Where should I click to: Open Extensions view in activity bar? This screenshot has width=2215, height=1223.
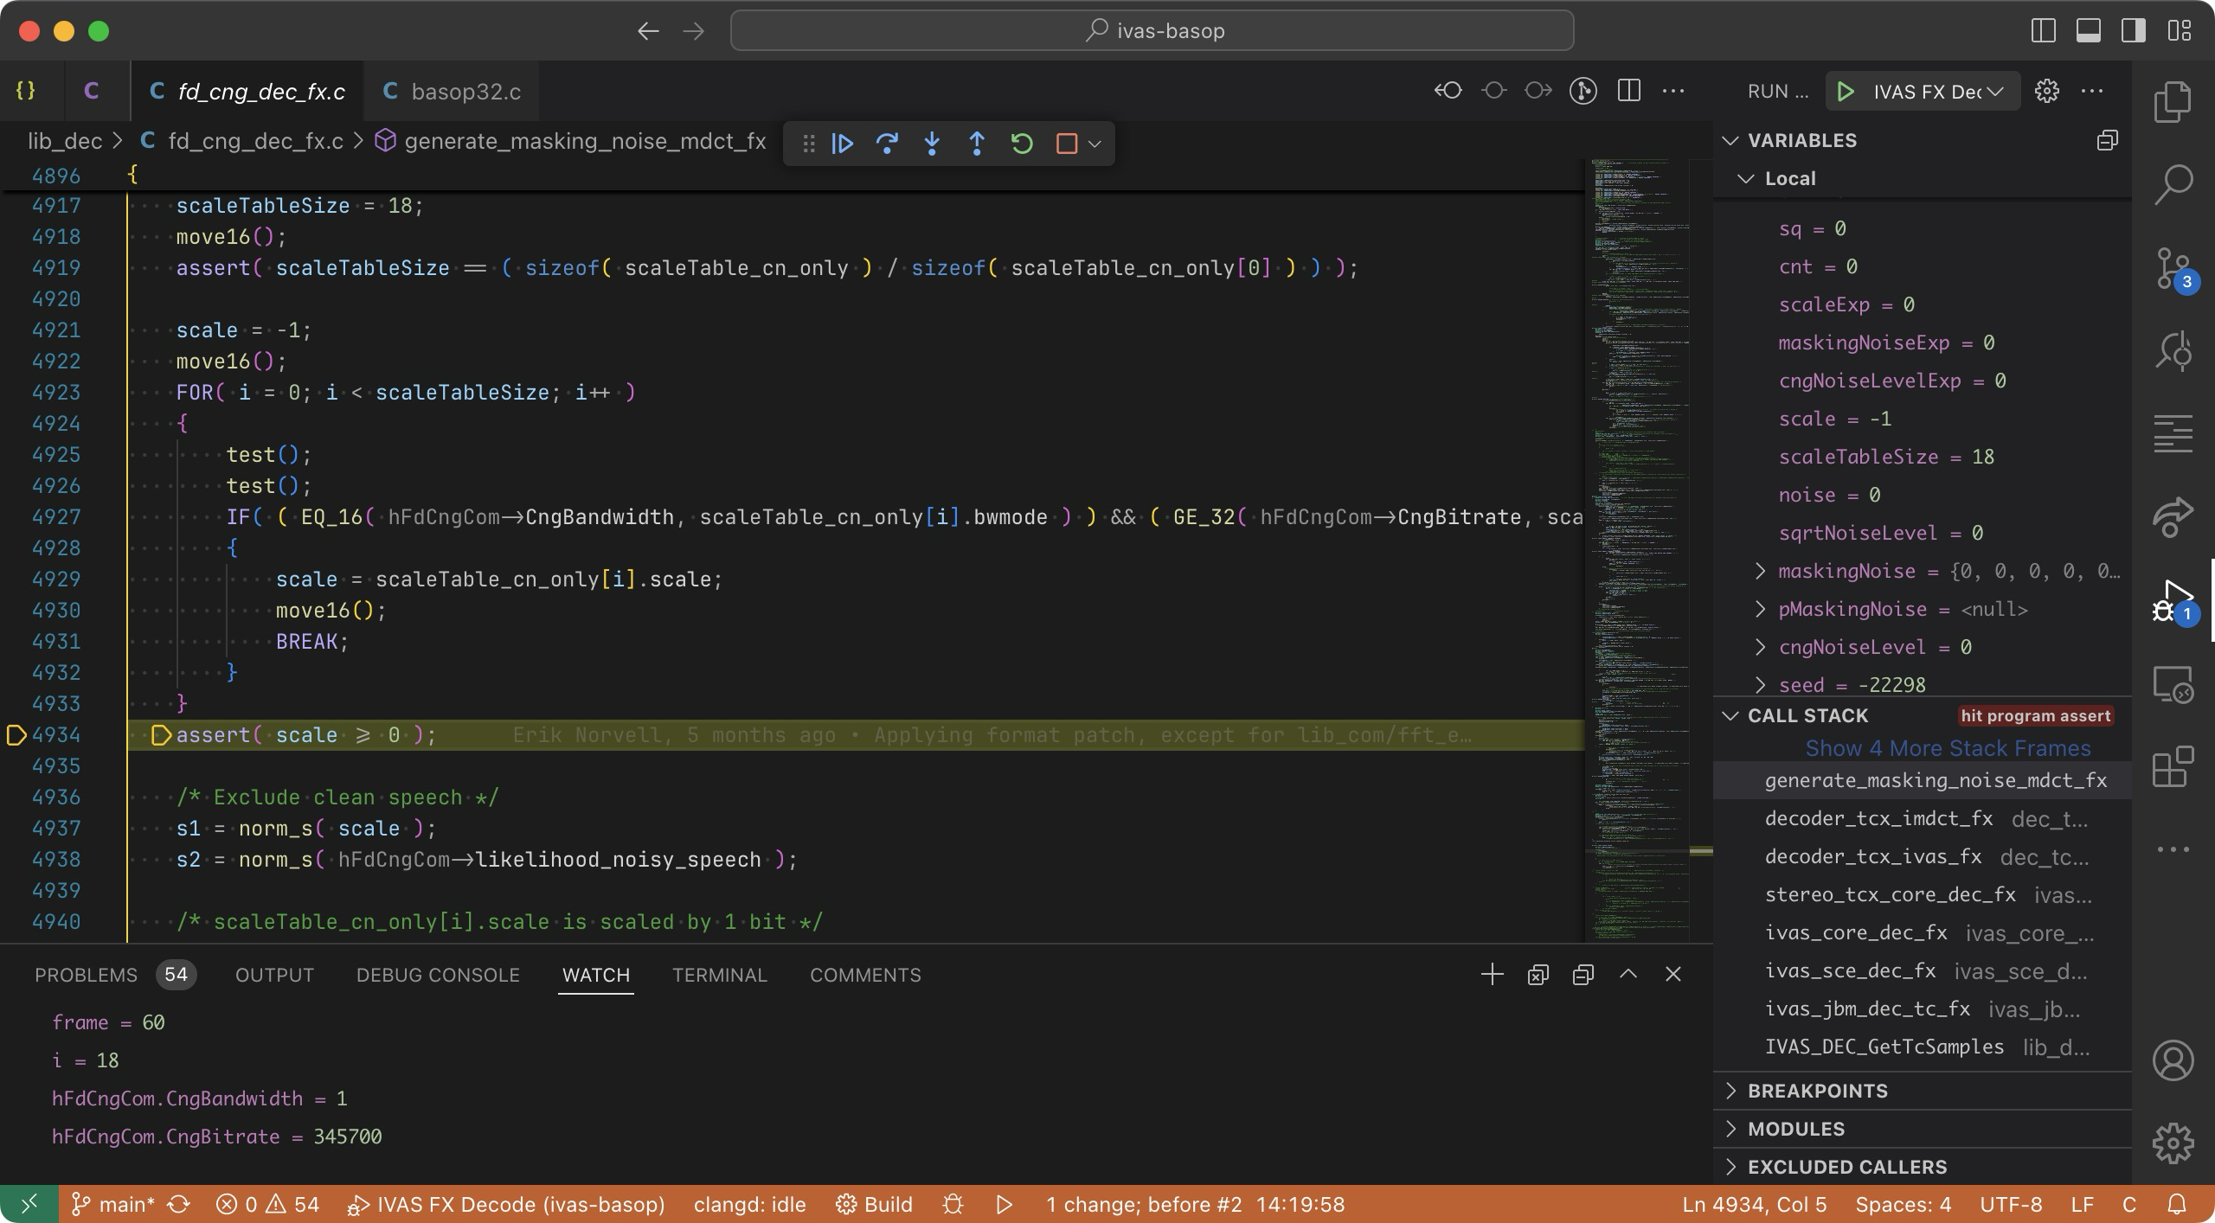click(x=2173, y=767)
